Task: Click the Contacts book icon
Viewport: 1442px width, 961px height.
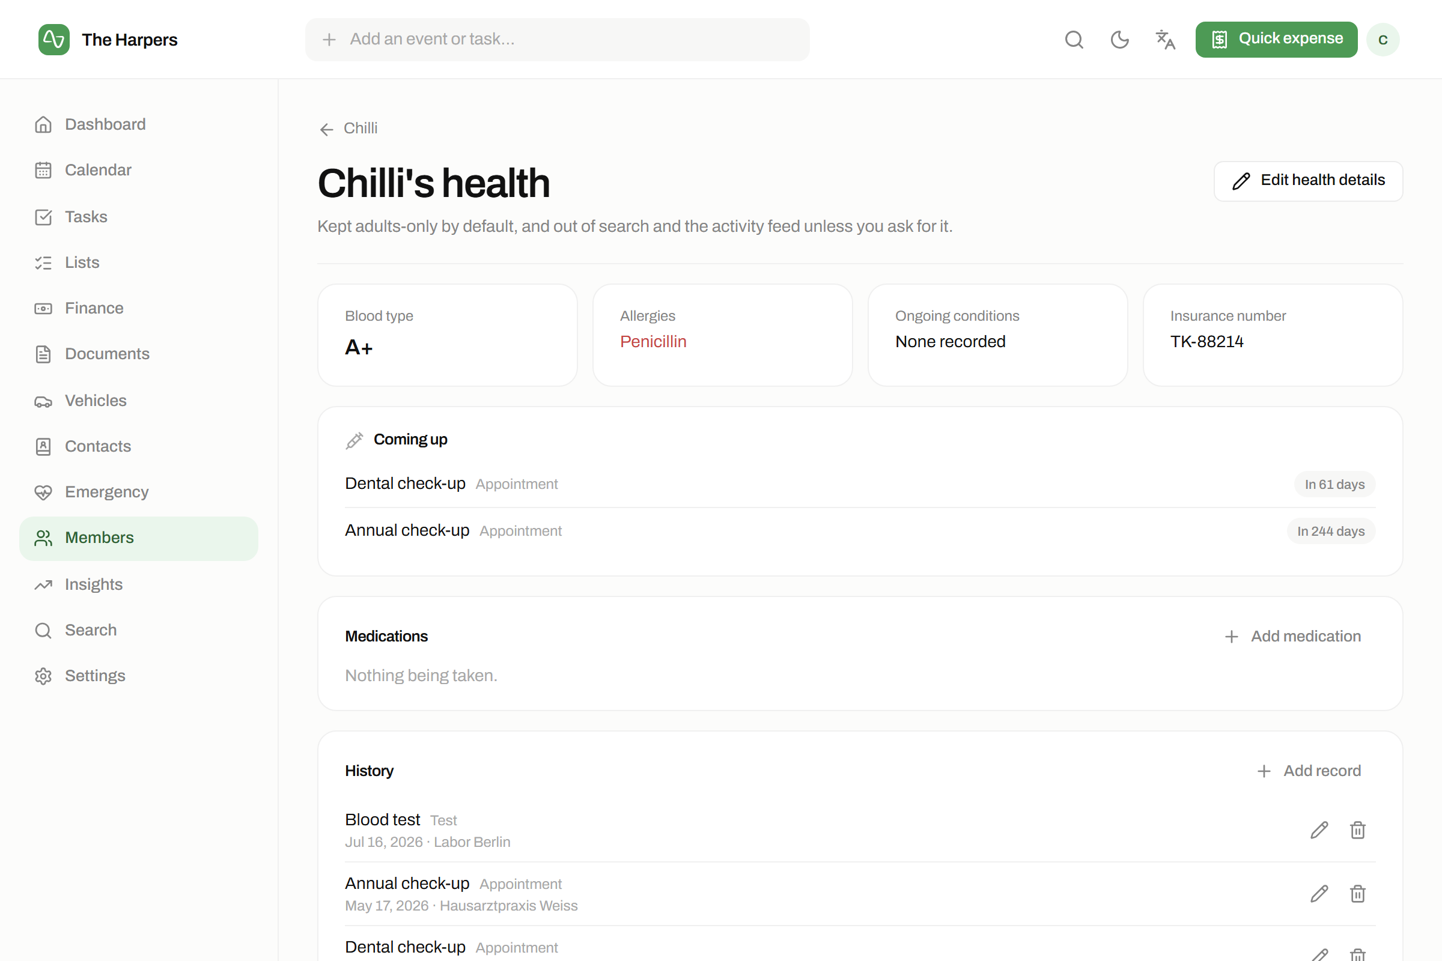Action: coord(43,447)
